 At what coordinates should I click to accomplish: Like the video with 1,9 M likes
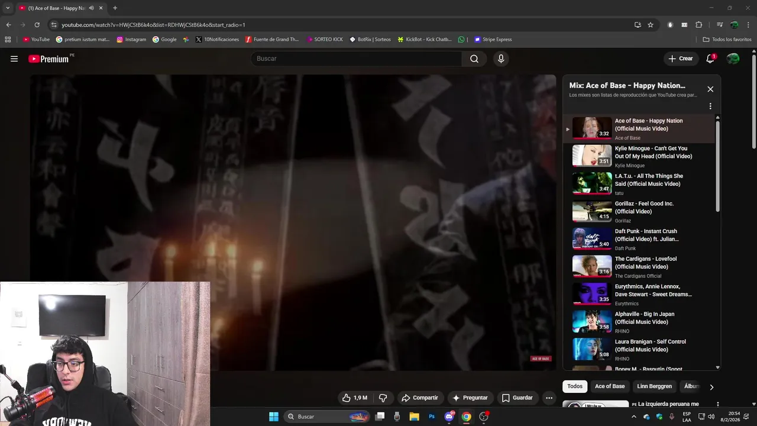[354, 398]
